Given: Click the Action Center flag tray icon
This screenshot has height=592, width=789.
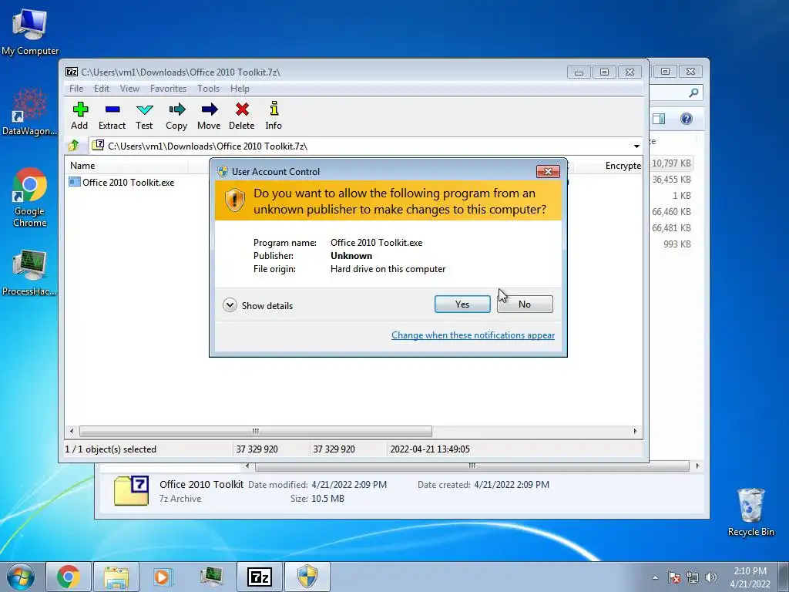Looking at the screenshot, I should pos(674,577).
